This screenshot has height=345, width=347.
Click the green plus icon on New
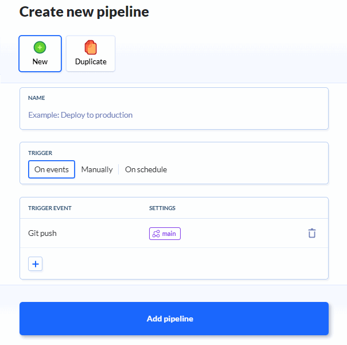point(40,47)
